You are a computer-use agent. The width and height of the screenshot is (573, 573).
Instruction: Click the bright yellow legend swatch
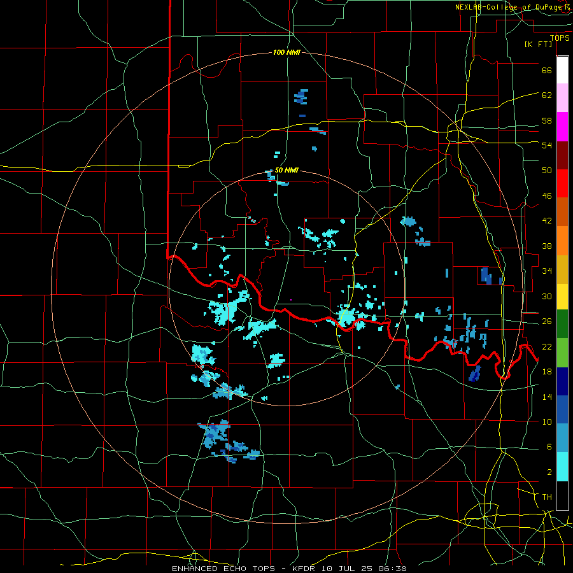562,296
